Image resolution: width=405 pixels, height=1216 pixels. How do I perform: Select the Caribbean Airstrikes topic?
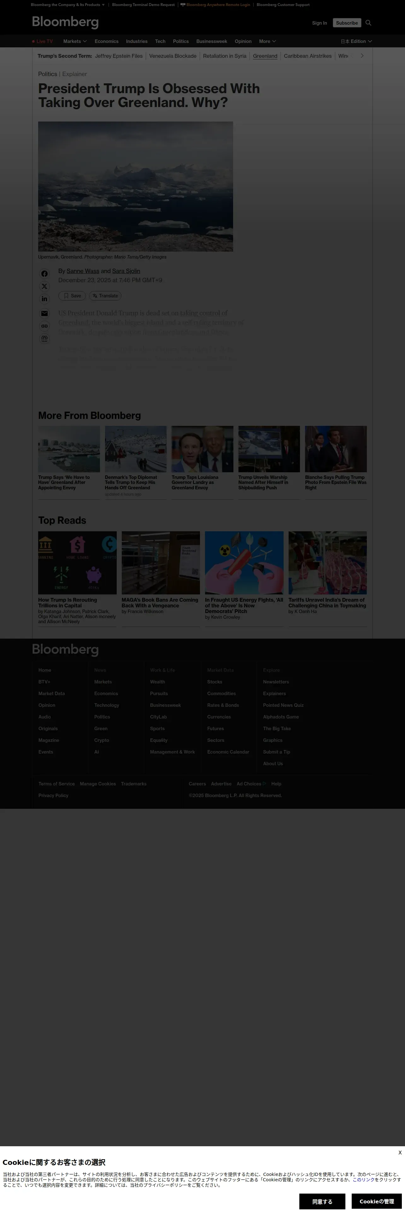(x=308, y=56)
